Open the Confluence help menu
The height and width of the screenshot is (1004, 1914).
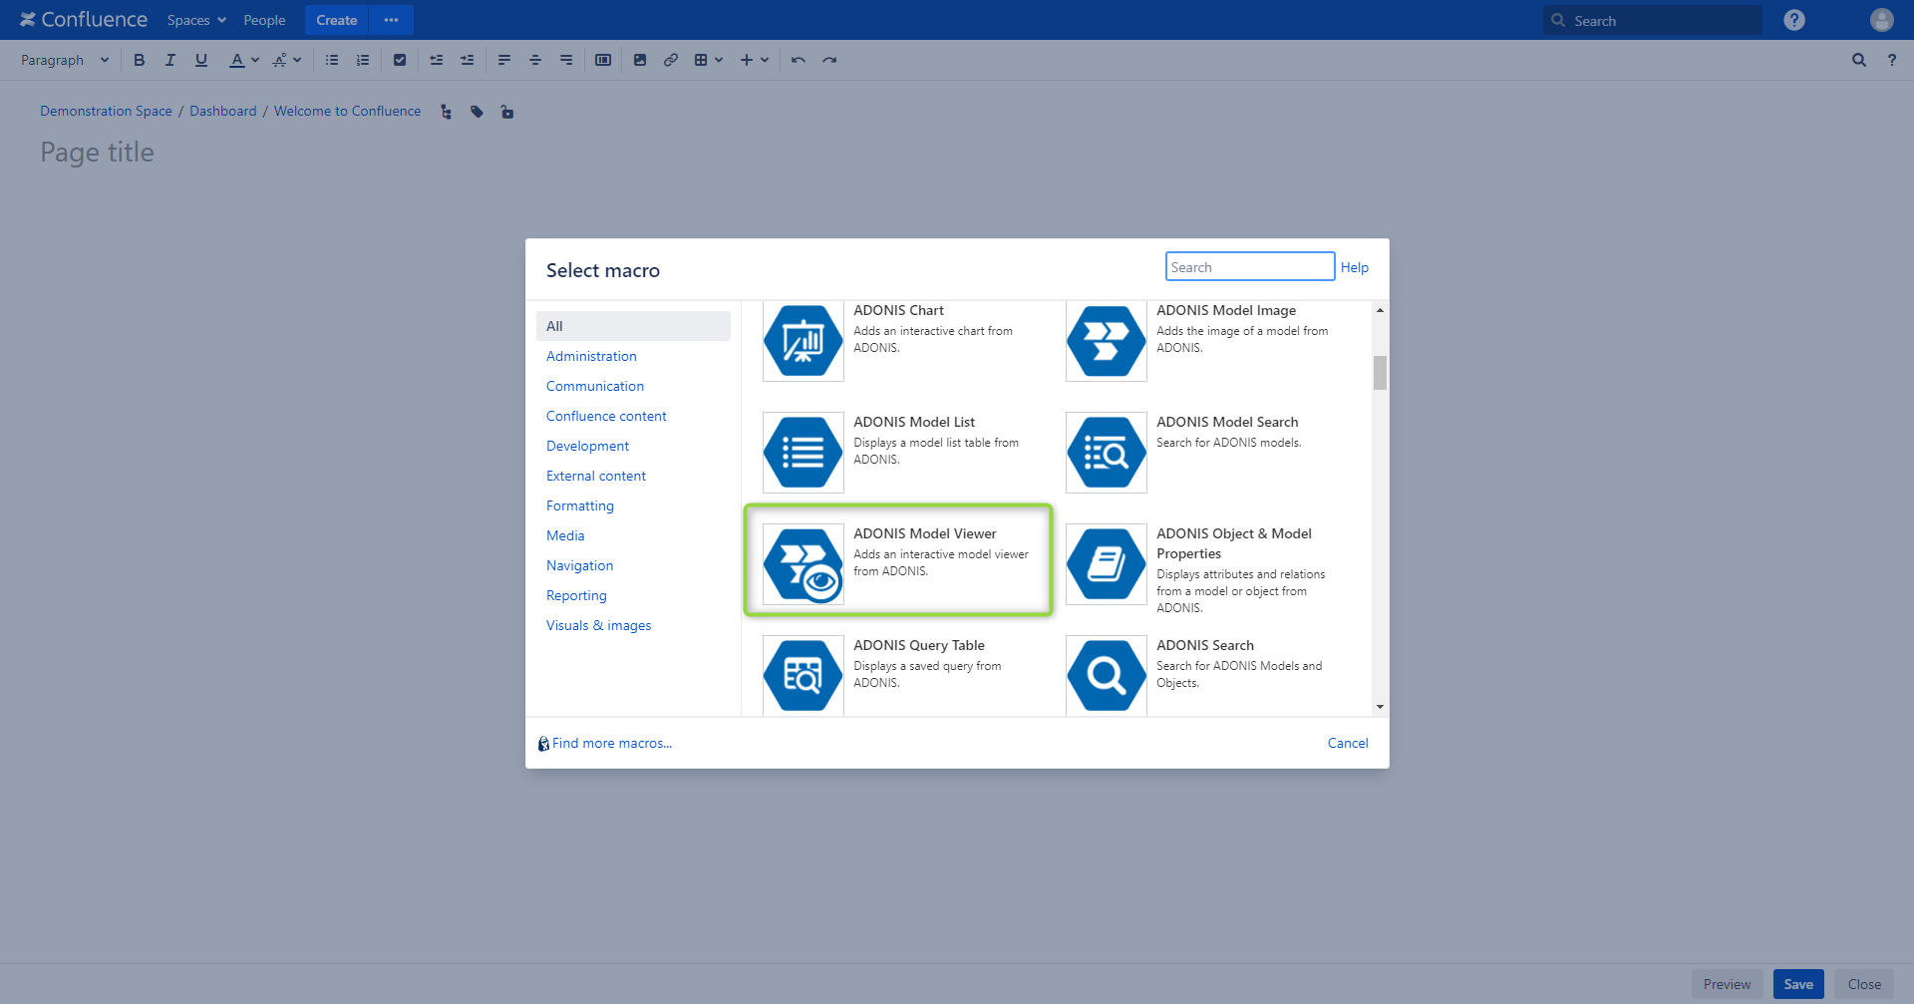(1794, 20)
